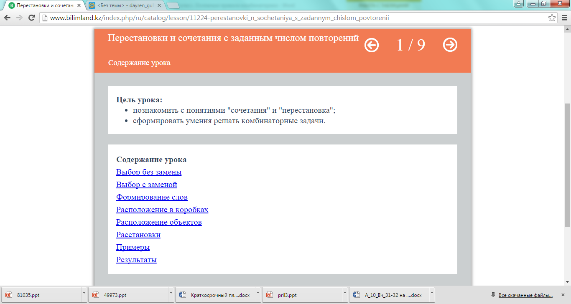Reload the current page
This screenshot has height=304, width=571.
tap(31, 18)
